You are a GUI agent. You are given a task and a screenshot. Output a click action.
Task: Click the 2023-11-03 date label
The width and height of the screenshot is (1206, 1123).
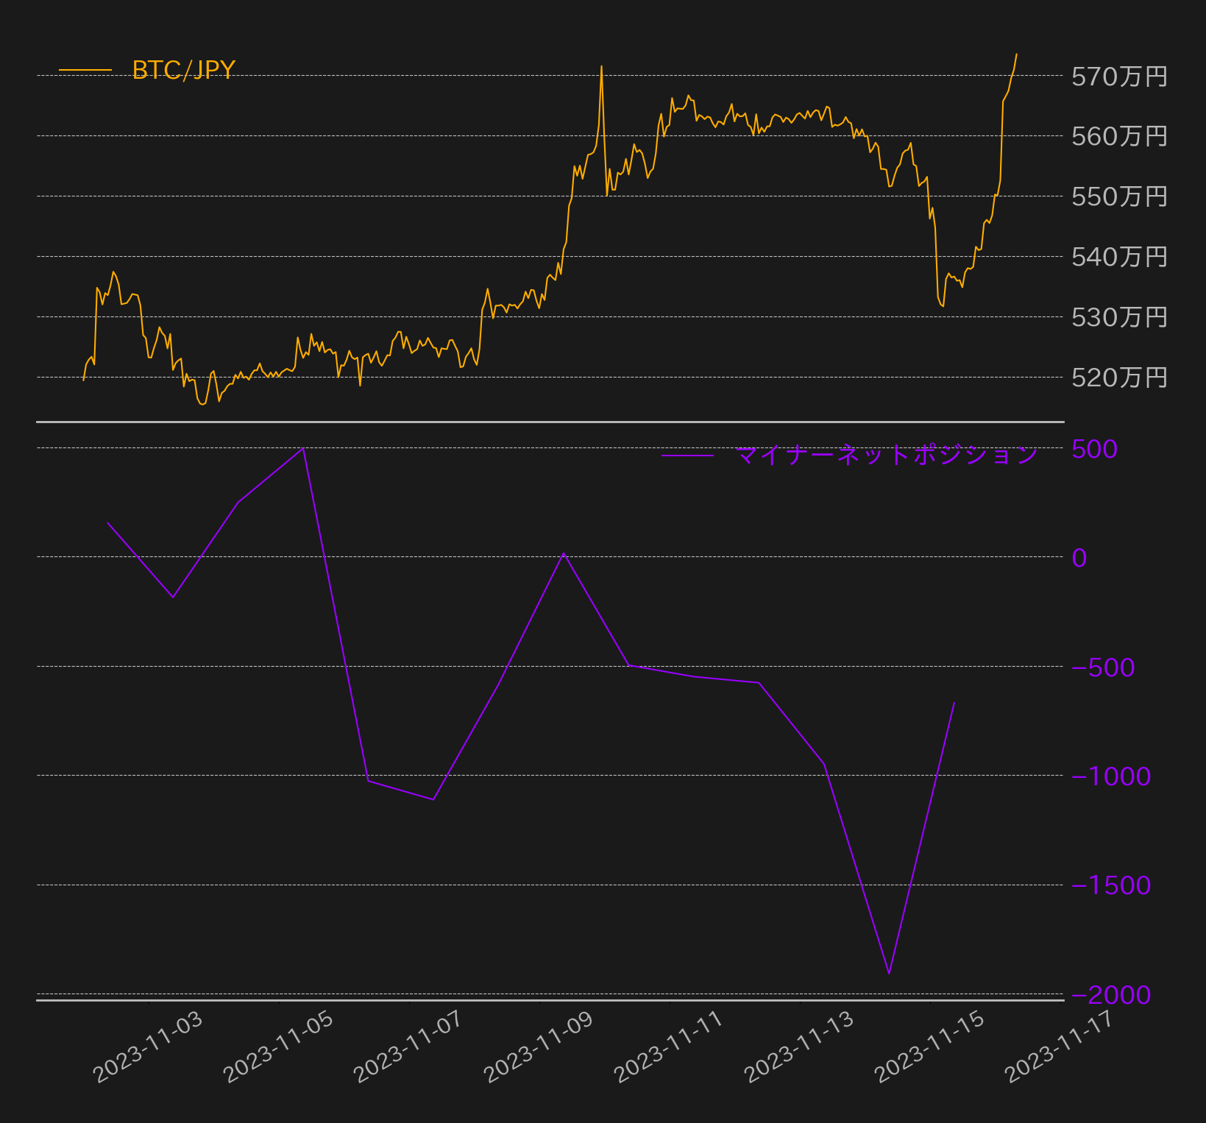point(148,1046)
